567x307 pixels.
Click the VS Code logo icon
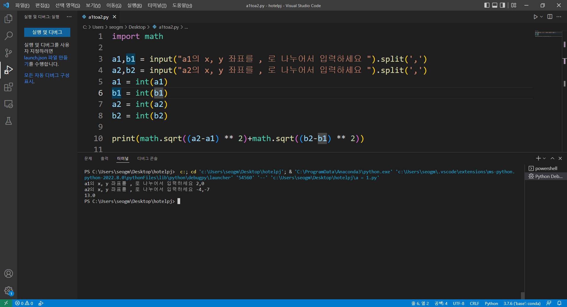click(x=6, y=5)
